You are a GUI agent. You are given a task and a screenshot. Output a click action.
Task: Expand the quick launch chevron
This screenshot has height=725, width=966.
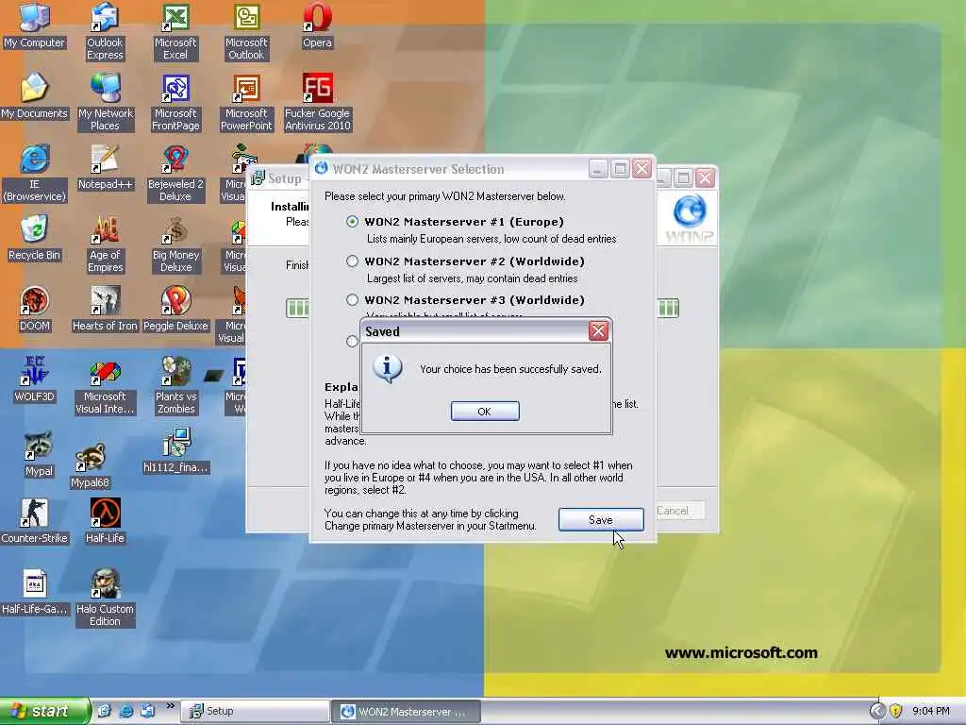[x=170, y=706]
